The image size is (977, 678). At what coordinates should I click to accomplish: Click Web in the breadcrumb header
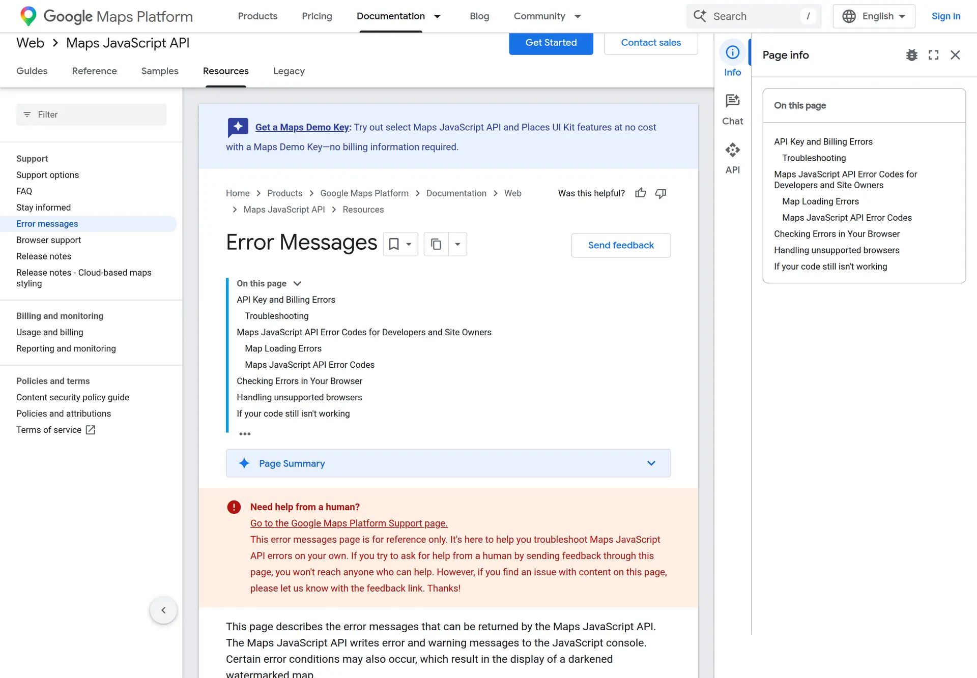click(x=30, y=43)
